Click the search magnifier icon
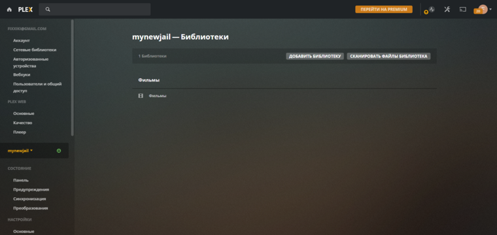 (x=48, y=10)
